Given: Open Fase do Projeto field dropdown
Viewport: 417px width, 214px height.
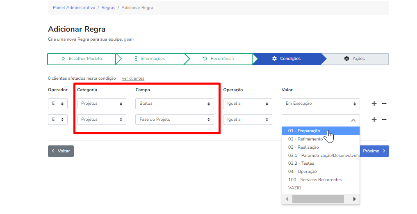Looking at the screenshot, I should [174, 120].
